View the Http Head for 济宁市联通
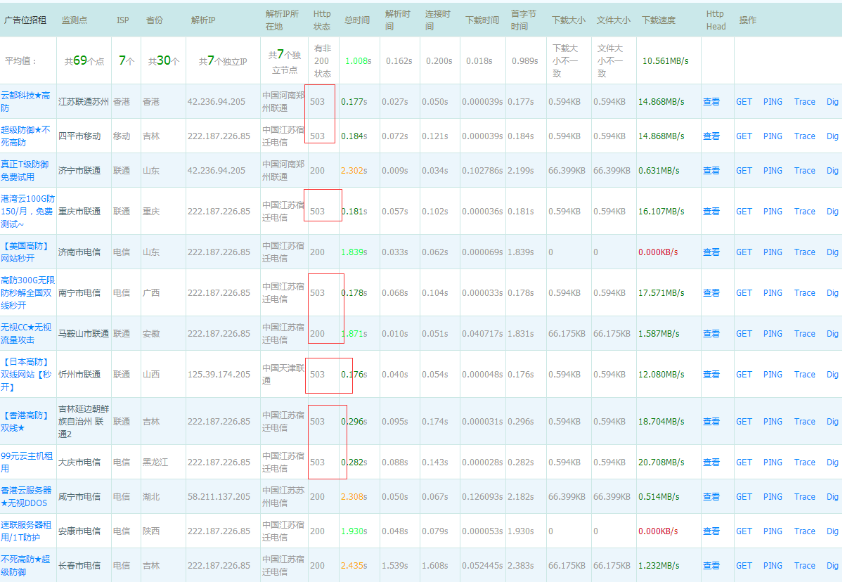This screenshot has height=582, width=852. click(x=711, y=171)
